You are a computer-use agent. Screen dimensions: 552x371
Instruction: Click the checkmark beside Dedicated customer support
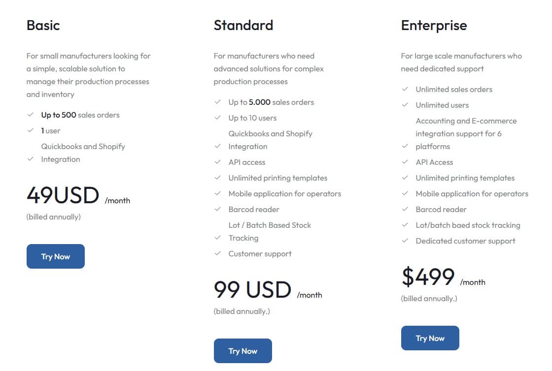tap(405, 241)
